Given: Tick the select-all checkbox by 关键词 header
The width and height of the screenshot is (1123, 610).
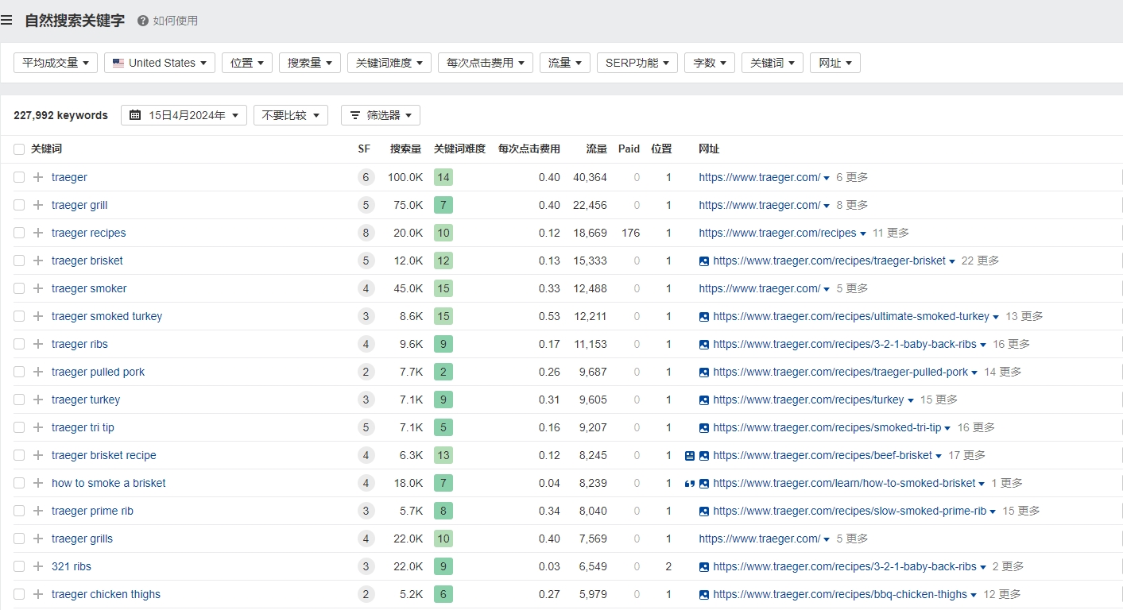Looking at the screenshot, I should pyautogui.click(x=19, y=149).
